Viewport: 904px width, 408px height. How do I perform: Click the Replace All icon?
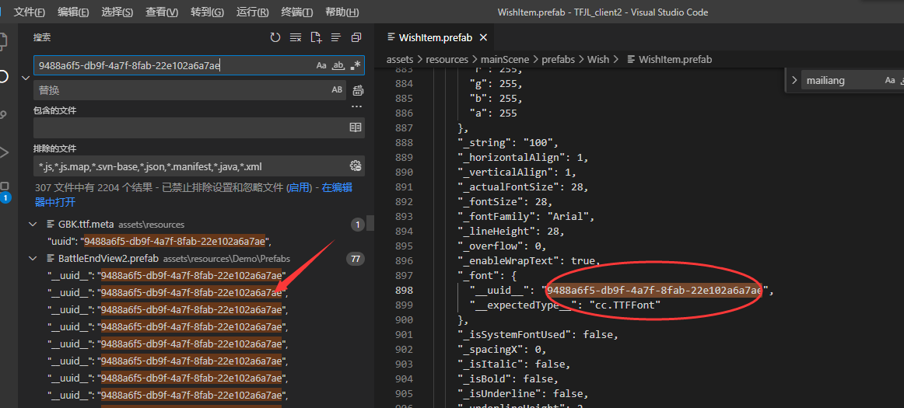tap(358, 90)
